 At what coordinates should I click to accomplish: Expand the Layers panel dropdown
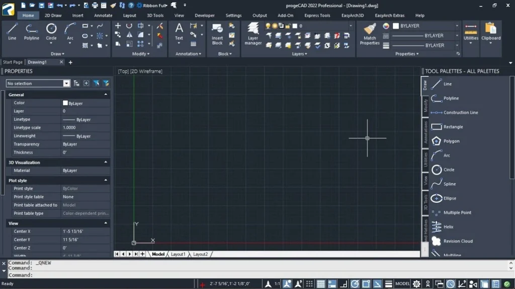coord(300,54)
